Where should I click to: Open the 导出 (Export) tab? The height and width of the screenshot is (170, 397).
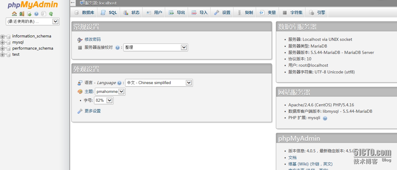click(x=177, y=12)
